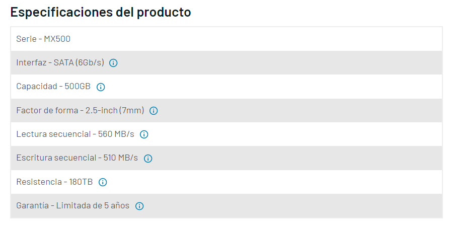Click the Limitada de 5 años text

point(93,206)
